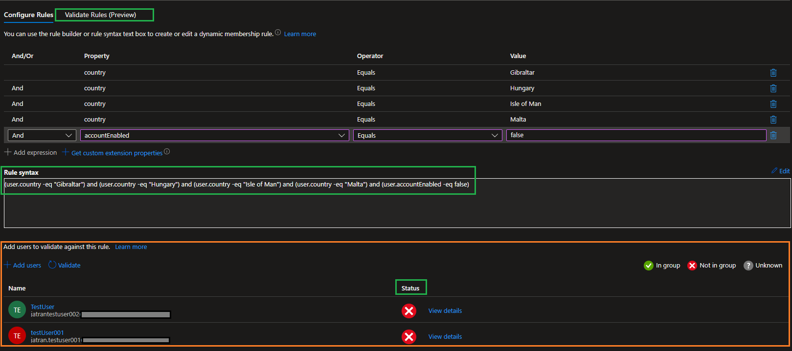Open Learn more link for validating users

point(131,247)
